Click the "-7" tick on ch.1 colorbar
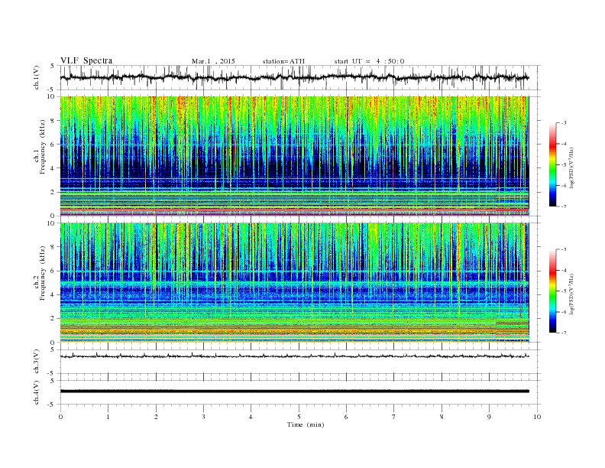This screenshot has height=468, width=605. coord(563,206)
